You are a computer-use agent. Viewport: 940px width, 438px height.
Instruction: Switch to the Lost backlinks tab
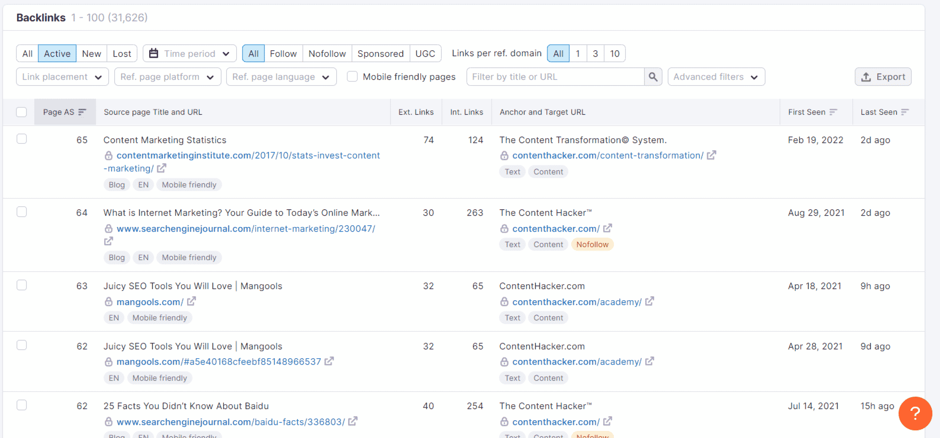coord(122,54)
